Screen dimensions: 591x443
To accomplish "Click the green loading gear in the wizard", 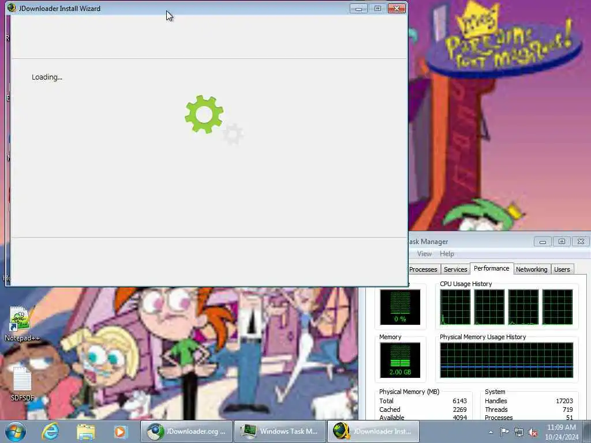I will pyautogui.click(x=204, y=114).
